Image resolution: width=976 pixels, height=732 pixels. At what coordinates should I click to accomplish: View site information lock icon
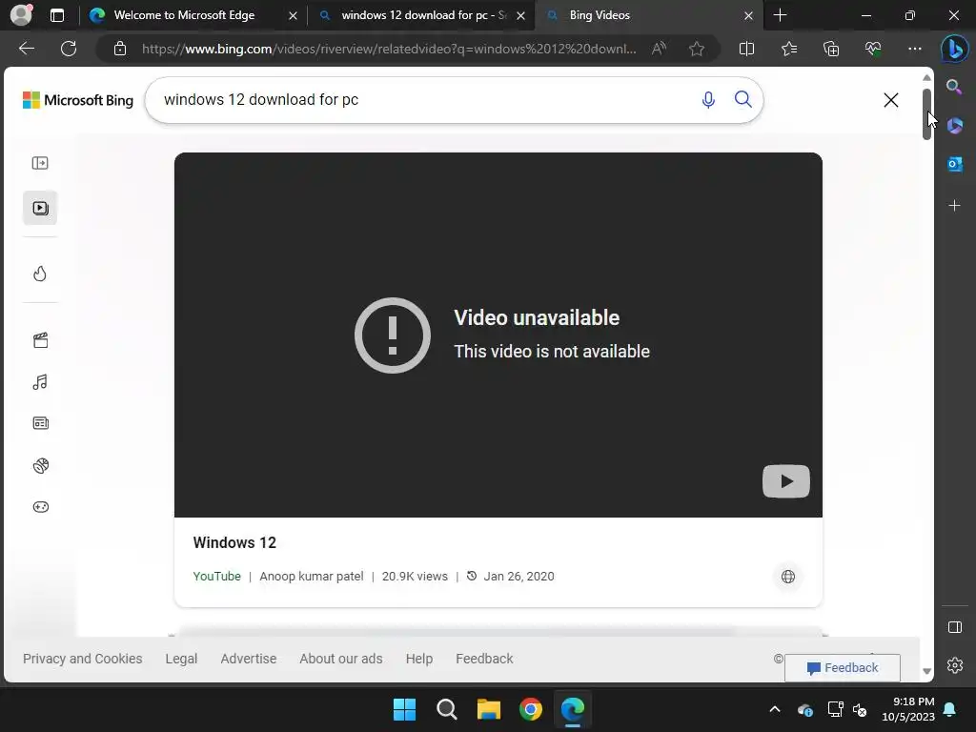point(119,49)
